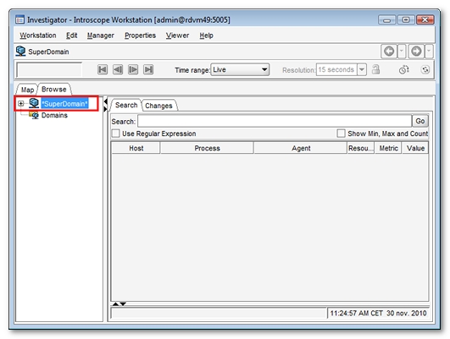Click the back navigation arrow button
The height and width of the screenshot is (339, 450).
389,52
